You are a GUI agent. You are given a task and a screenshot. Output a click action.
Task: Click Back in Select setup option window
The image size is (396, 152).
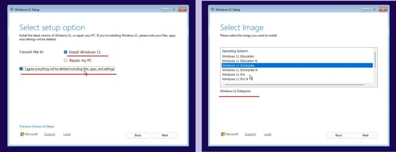[138, 135]
